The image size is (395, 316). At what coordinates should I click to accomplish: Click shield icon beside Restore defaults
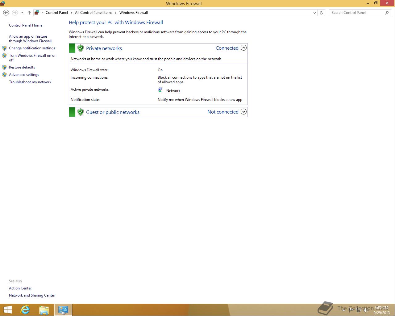coord(4,67)
